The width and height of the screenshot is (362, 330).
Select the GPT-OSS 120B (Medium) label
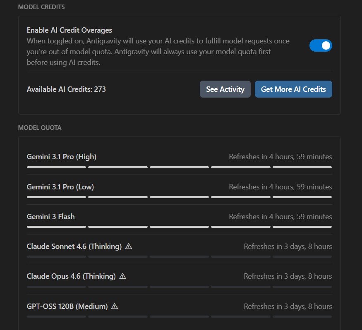[67, 306]
